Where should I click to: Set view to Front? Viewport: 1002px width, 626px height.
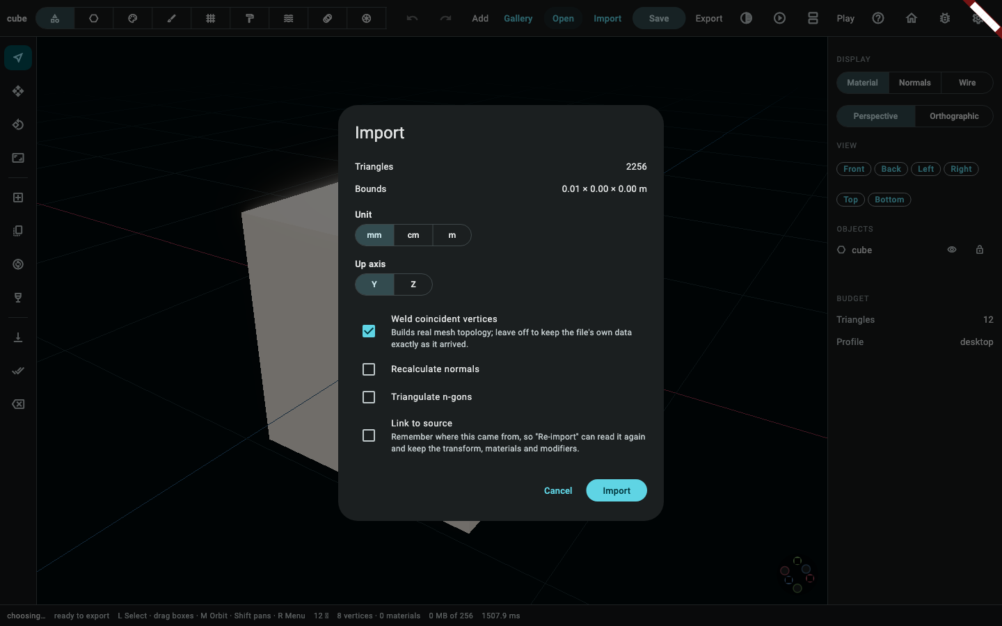[854, 169]
